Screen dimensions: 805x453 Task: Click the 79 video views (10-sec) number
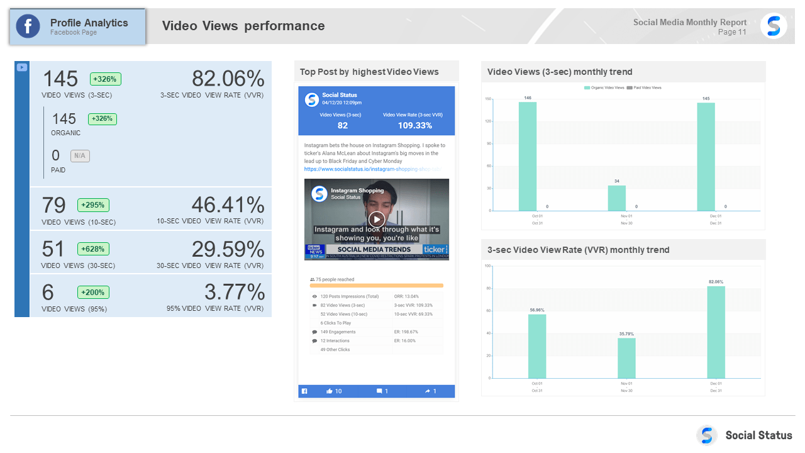point(53,205)
